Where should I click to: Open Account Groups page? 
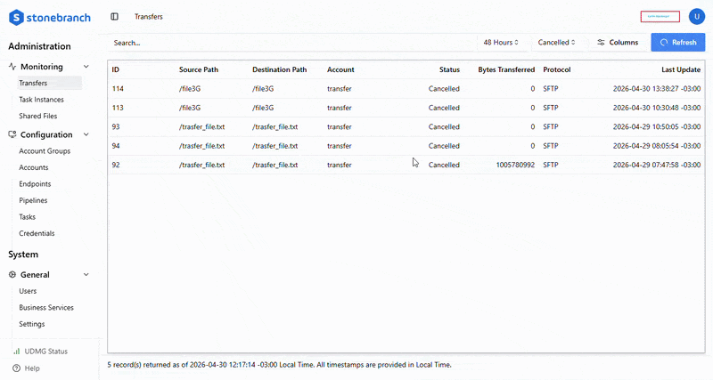click(45, 150)
